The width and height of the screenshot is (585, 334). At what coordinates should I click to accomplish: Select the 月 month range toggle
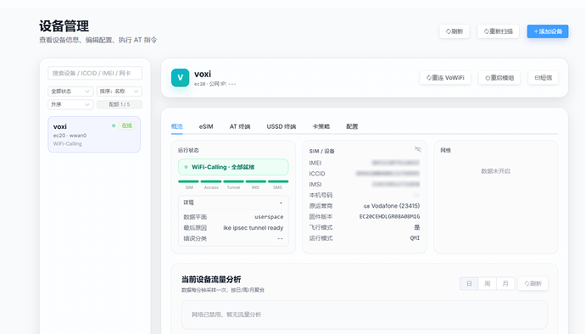click(505, 284)
